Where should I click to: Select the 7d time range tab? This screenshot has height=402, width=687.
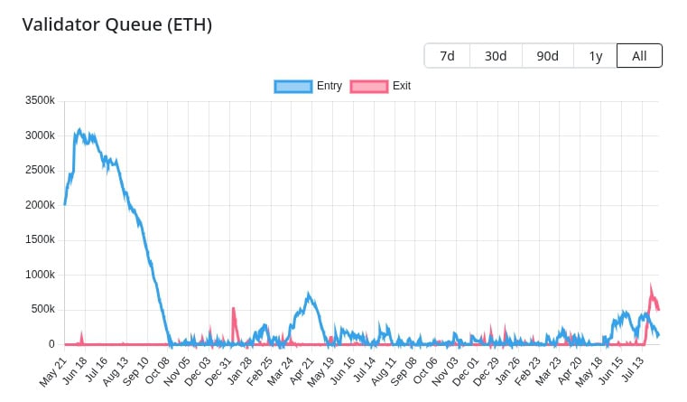point(447,56)
